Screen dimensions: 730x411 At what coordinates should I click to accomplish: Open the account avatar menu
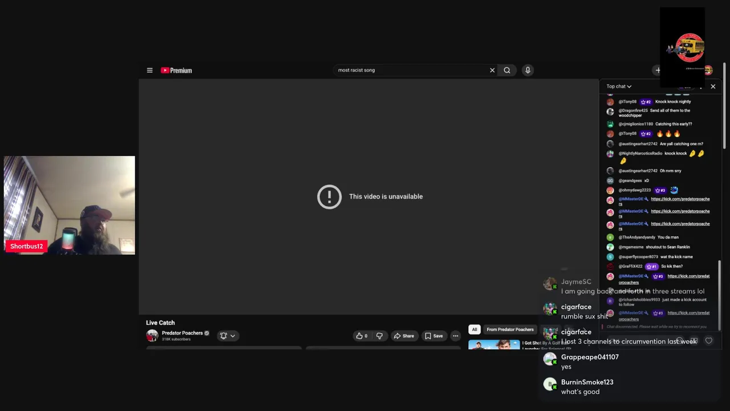click(x=708, y=70)
